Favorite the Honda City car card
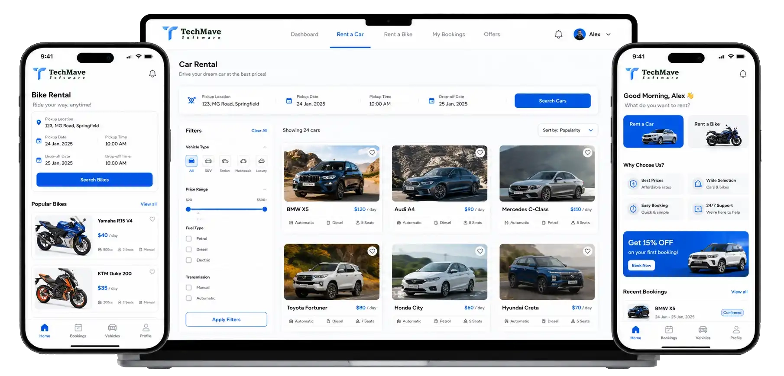Viewport: 784px width, 376px height. click(x=480, y=251)
